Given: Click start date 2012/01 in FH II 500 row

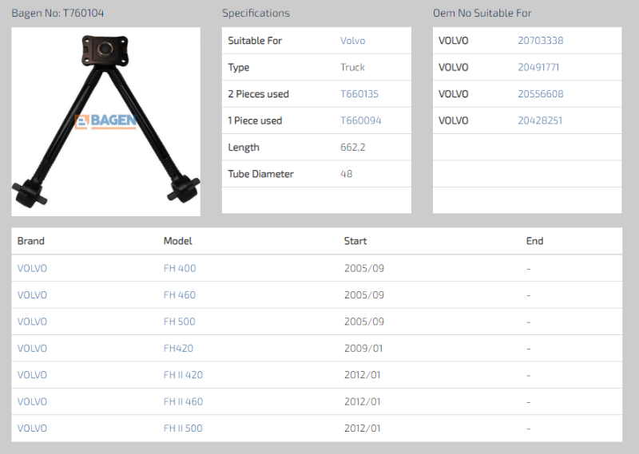Looking at the screenshot, I should (363, 428).
